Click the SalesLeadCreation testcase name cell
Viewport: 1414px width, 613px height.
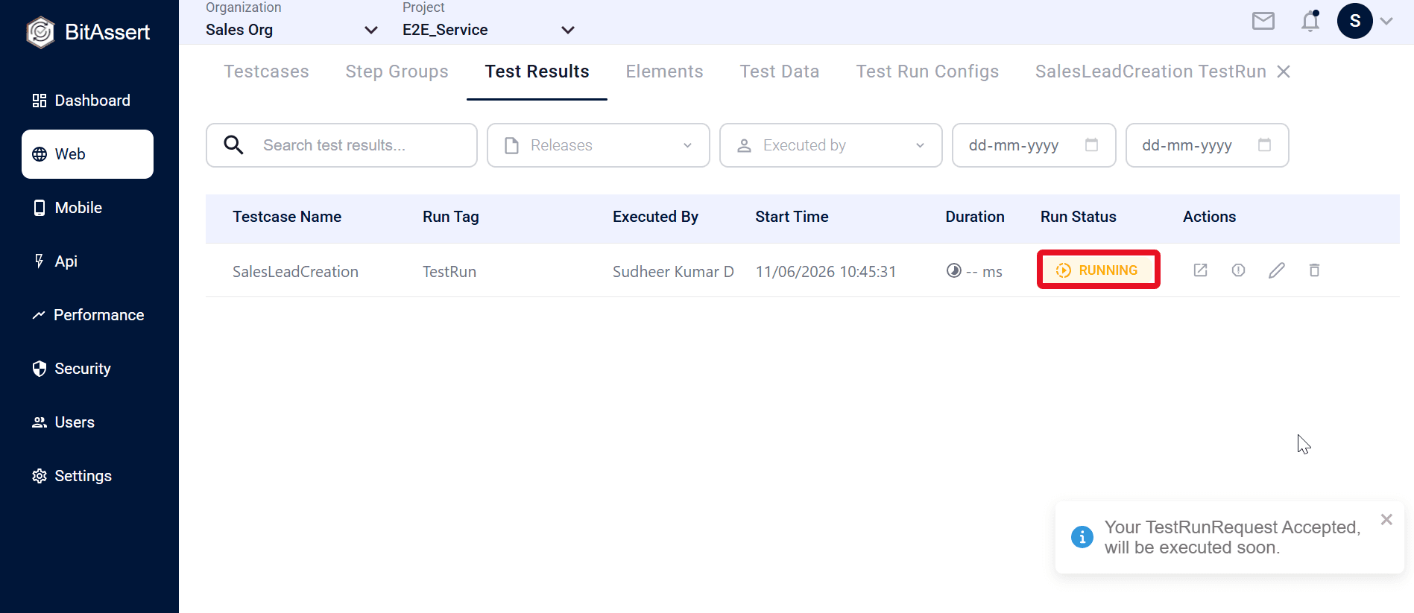[295, 272]
